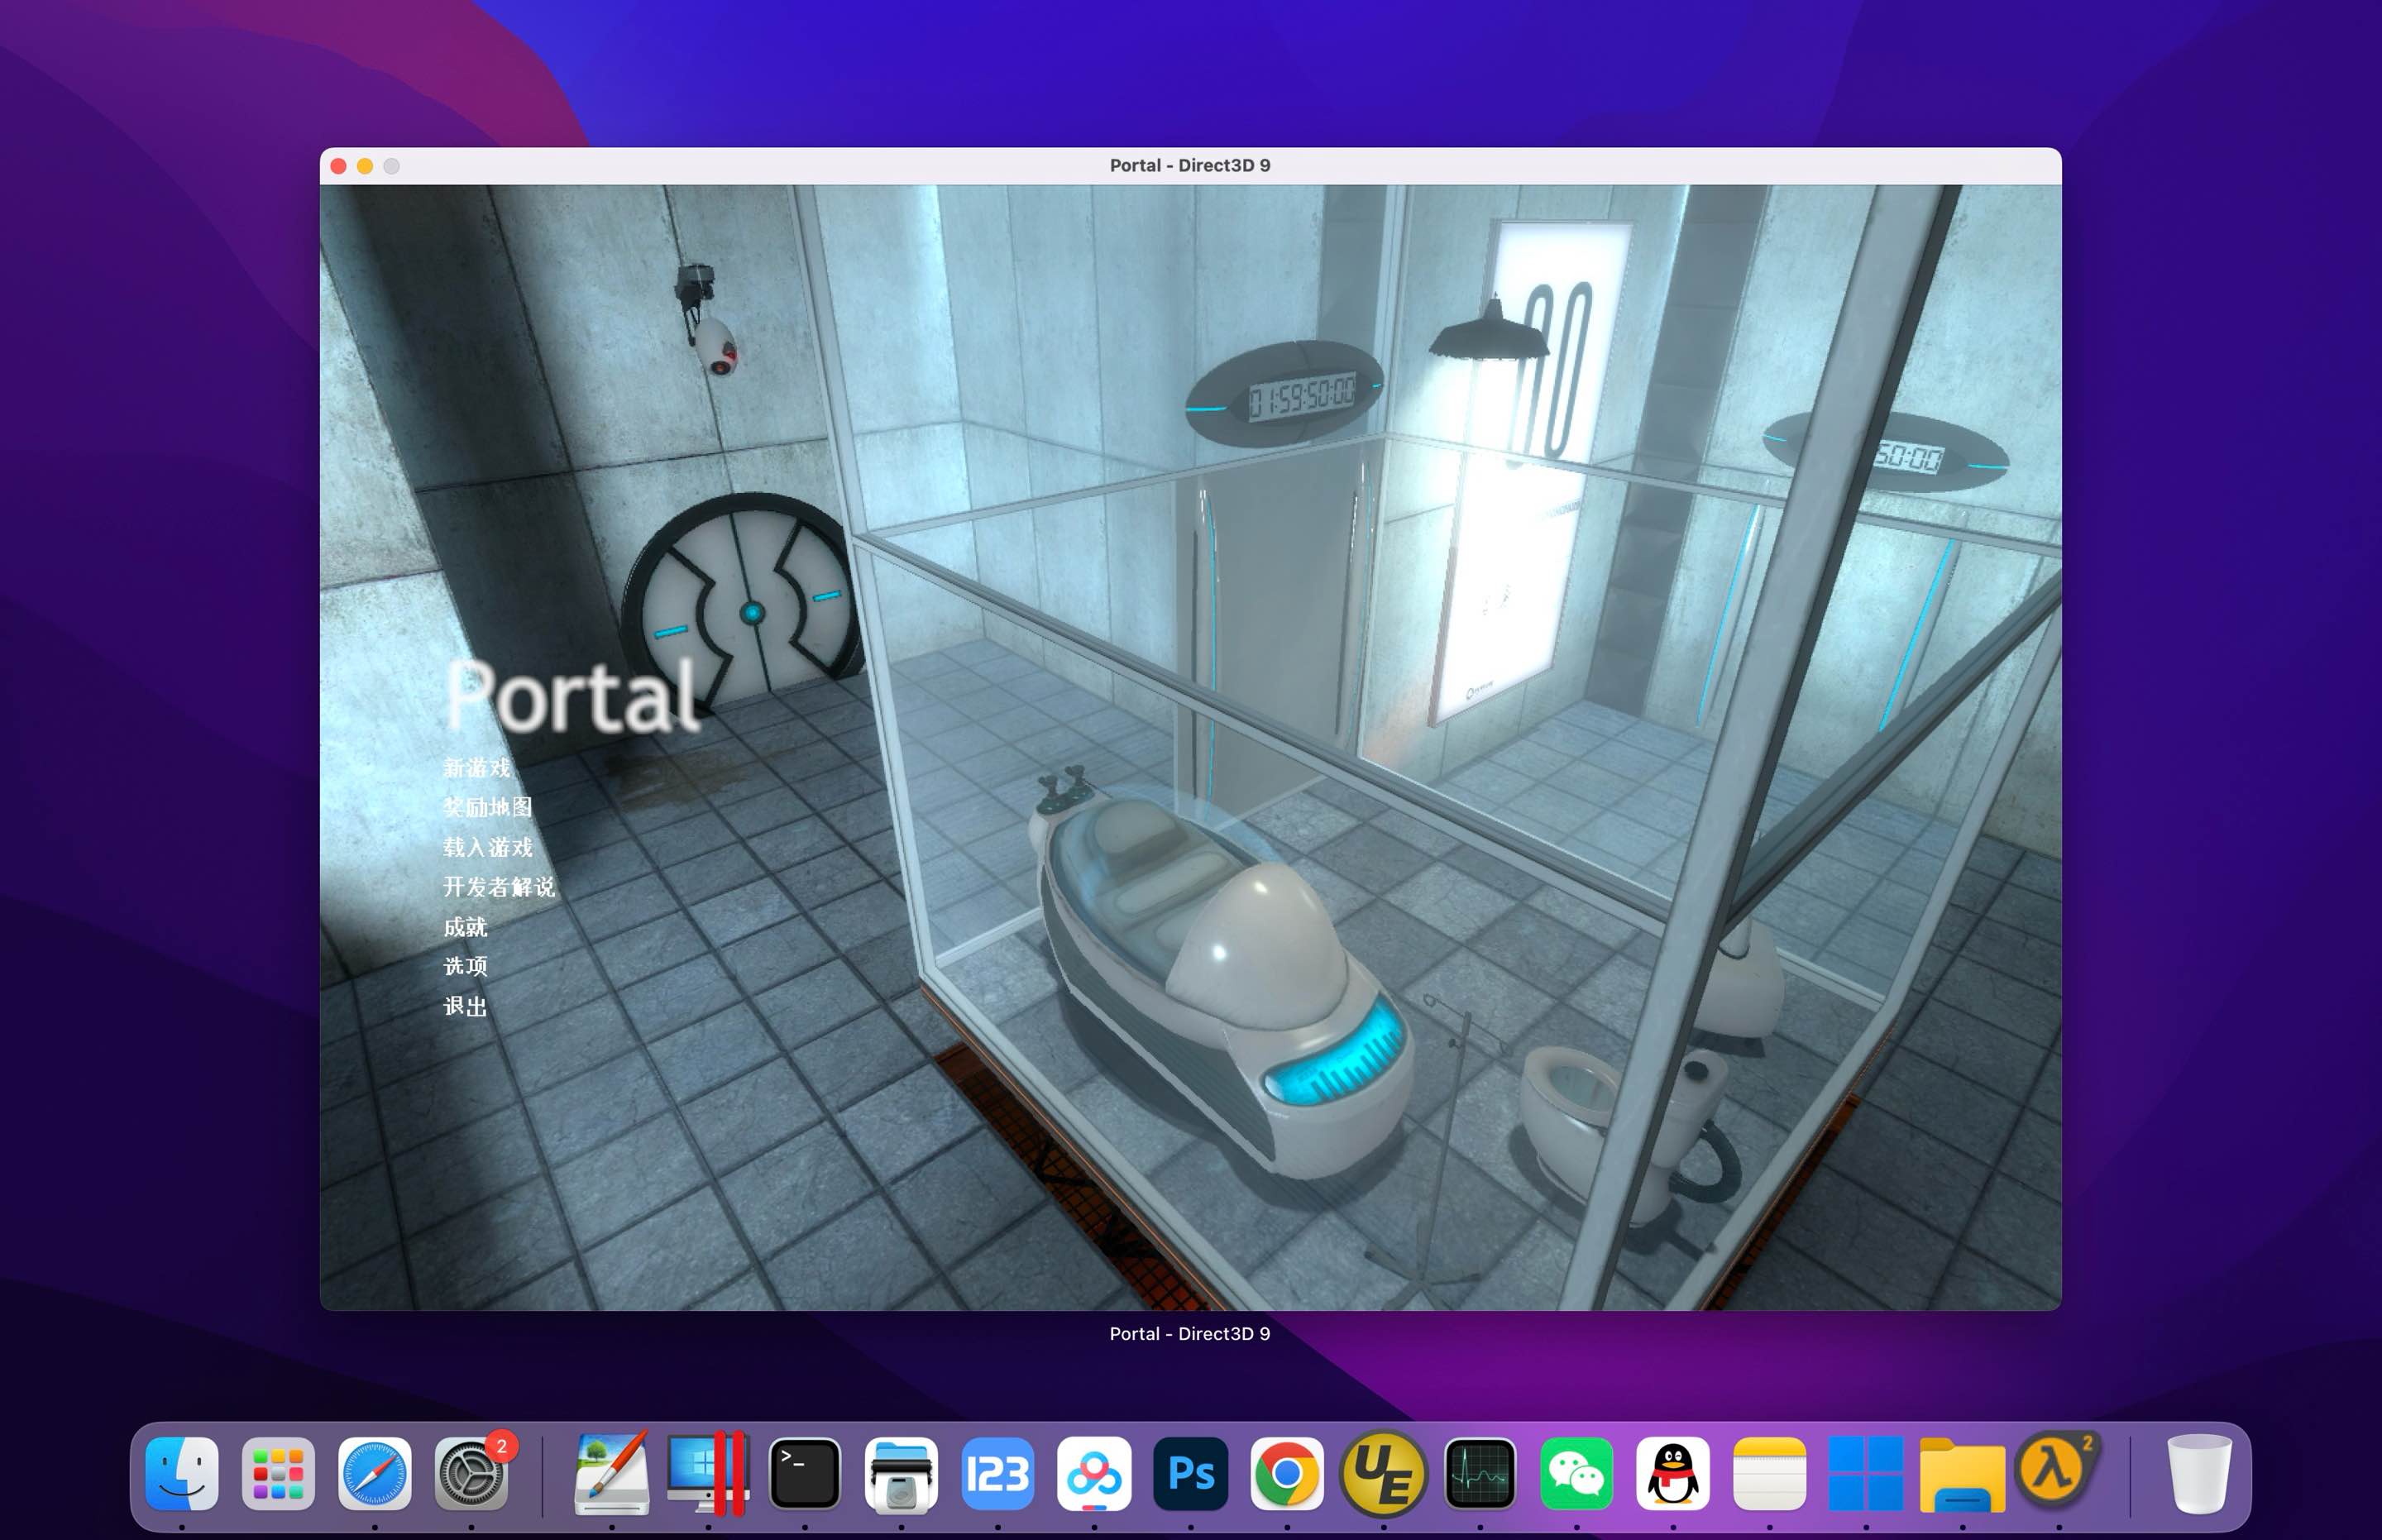
Task: Launch the blue 123 app
Action: [x=997, y=1474]
